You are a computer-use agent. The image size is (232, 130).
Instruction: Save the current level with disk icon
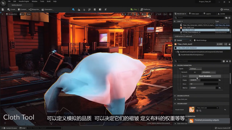tap(3, 9)
